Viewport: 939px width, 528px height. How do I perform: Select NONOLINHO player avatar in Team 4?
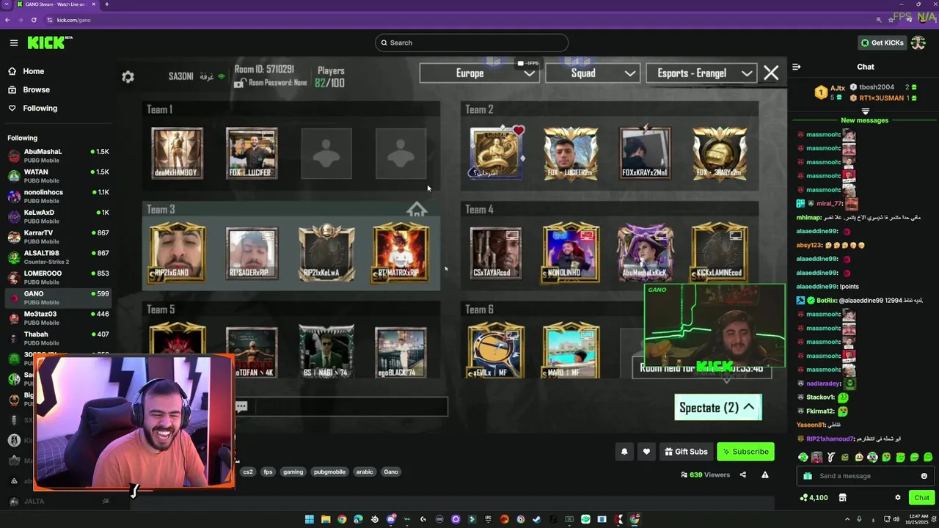[x=571, y=253]
